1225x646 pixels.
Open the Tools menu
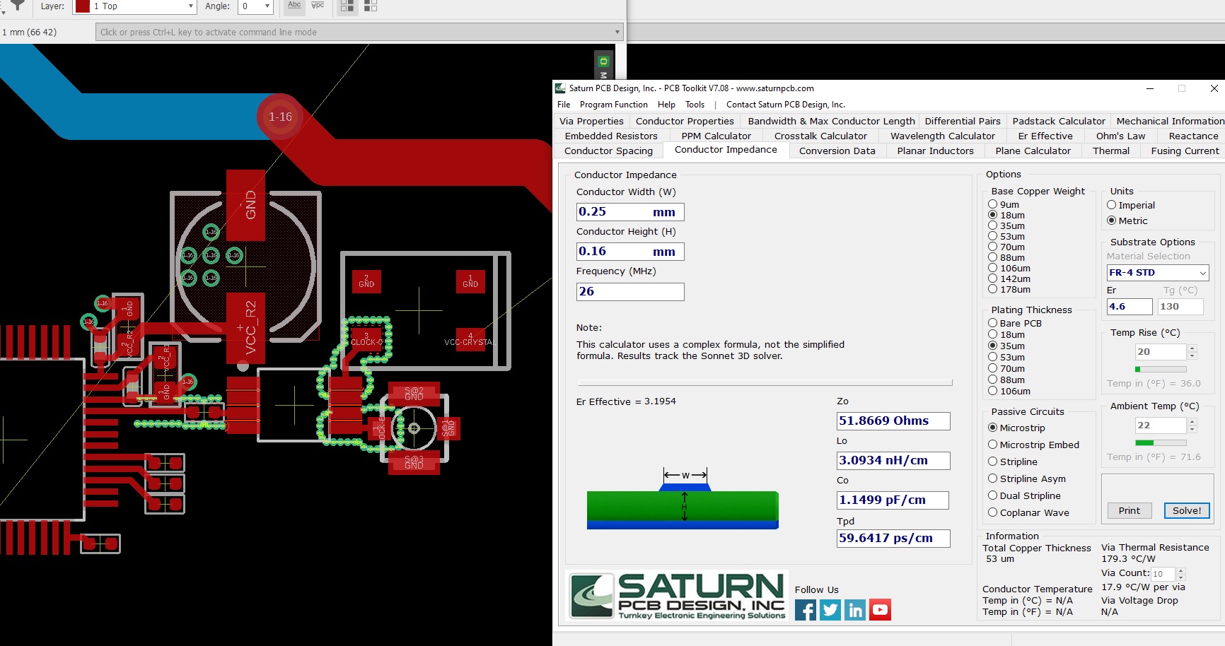coord(695,105)
